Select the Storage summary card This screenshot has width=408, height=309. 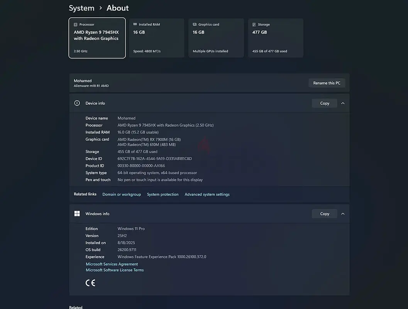pos(276,38)
